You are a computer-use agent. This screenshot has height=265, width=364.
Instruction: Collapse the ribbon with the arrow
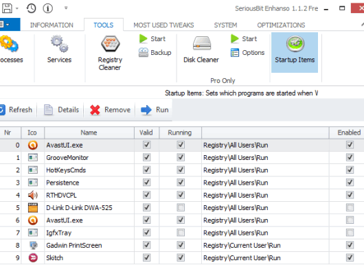click(x=363, y=24)
